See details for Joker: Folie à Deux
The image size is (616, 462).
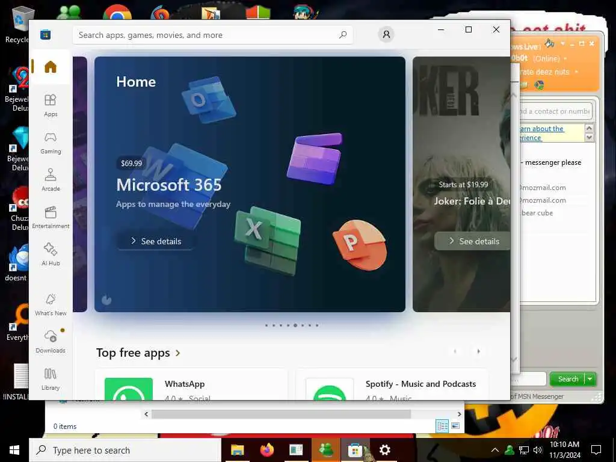tap(473, 241)
